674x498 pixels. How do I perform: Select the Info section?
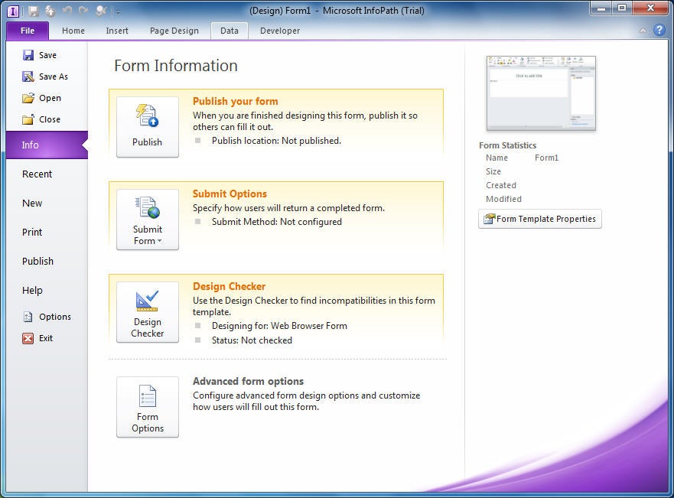pyautogui.click(x=47, y=145)
